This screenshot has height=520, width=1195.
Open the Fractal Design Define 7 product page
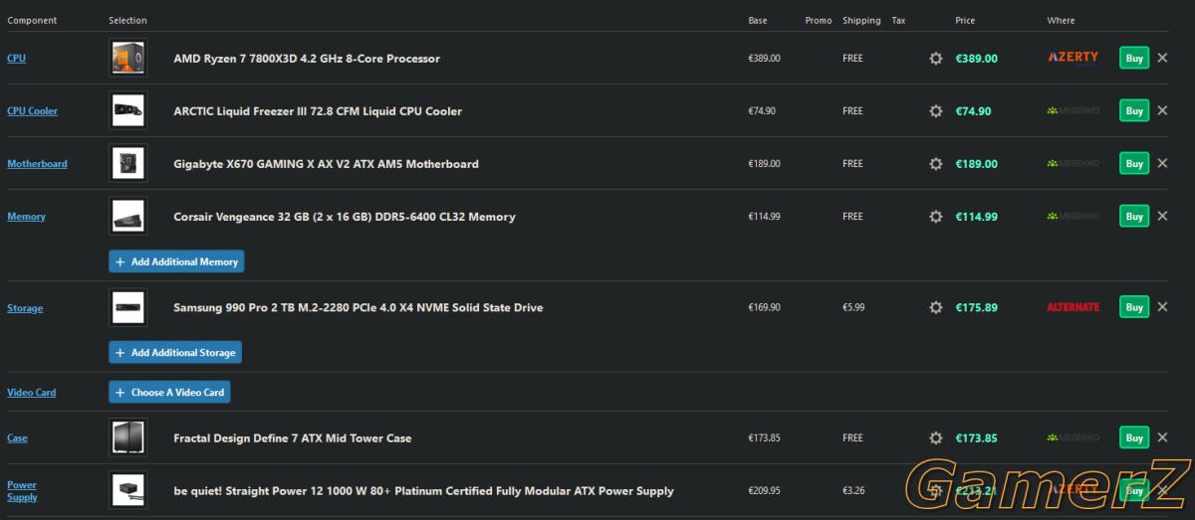point(292,438)
